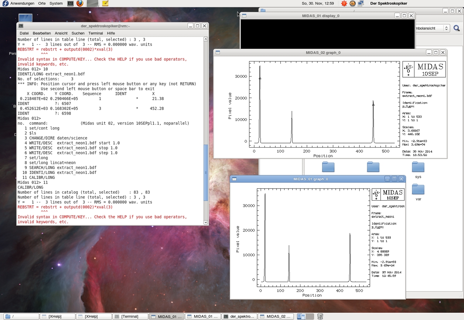Open the System menu in top panel

[56, 3]
